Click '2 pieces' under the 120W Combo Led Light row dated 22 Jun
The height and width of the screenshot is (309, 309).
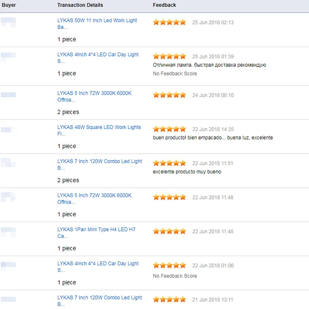(x=68, y=180)
